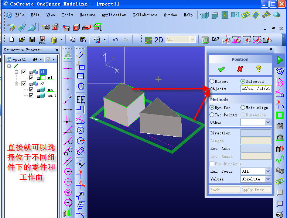Select the Direct radio button

[212, 81]
